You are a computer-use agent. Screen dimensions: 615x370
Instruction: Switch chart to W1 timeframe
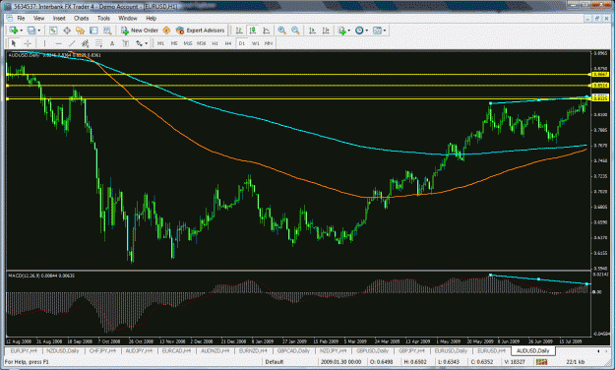point(255,43)
